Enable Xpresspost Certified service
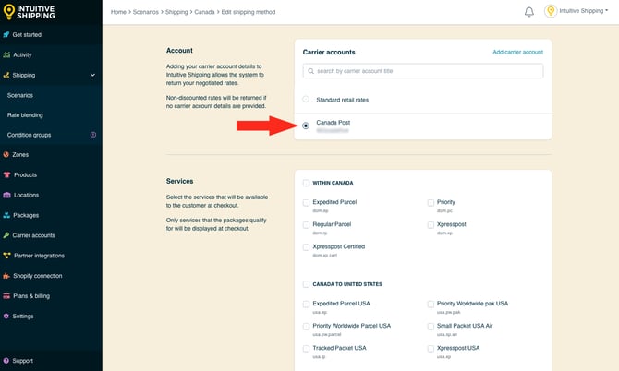The image size is (619, 371). coord(306,247)
